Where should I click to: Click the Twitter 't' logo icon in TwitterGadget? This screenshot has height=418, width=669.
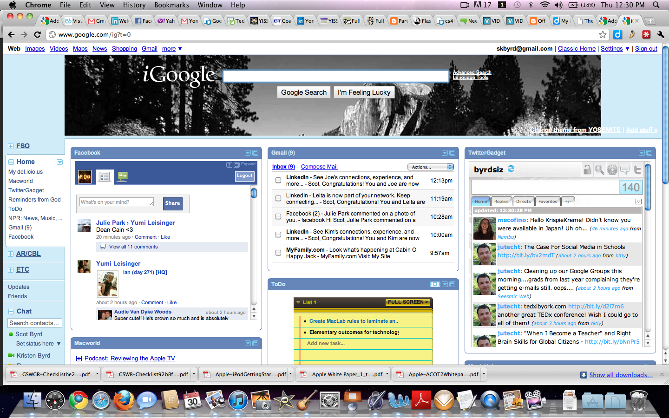[637, 170]
